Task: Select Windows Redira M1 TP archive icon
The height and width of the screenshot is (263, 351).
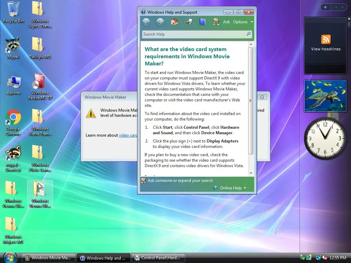Action: pos(40,87)
